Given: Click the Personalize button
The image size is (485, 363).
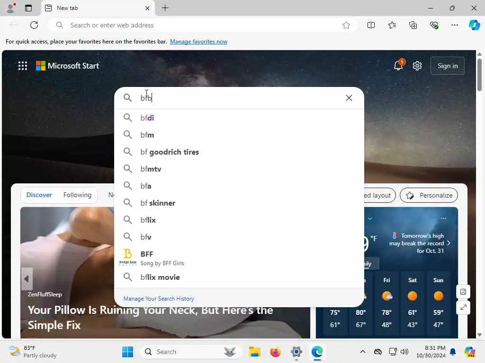Looking at the screenshot, I should pyautogui.click(x=429, y=195).
